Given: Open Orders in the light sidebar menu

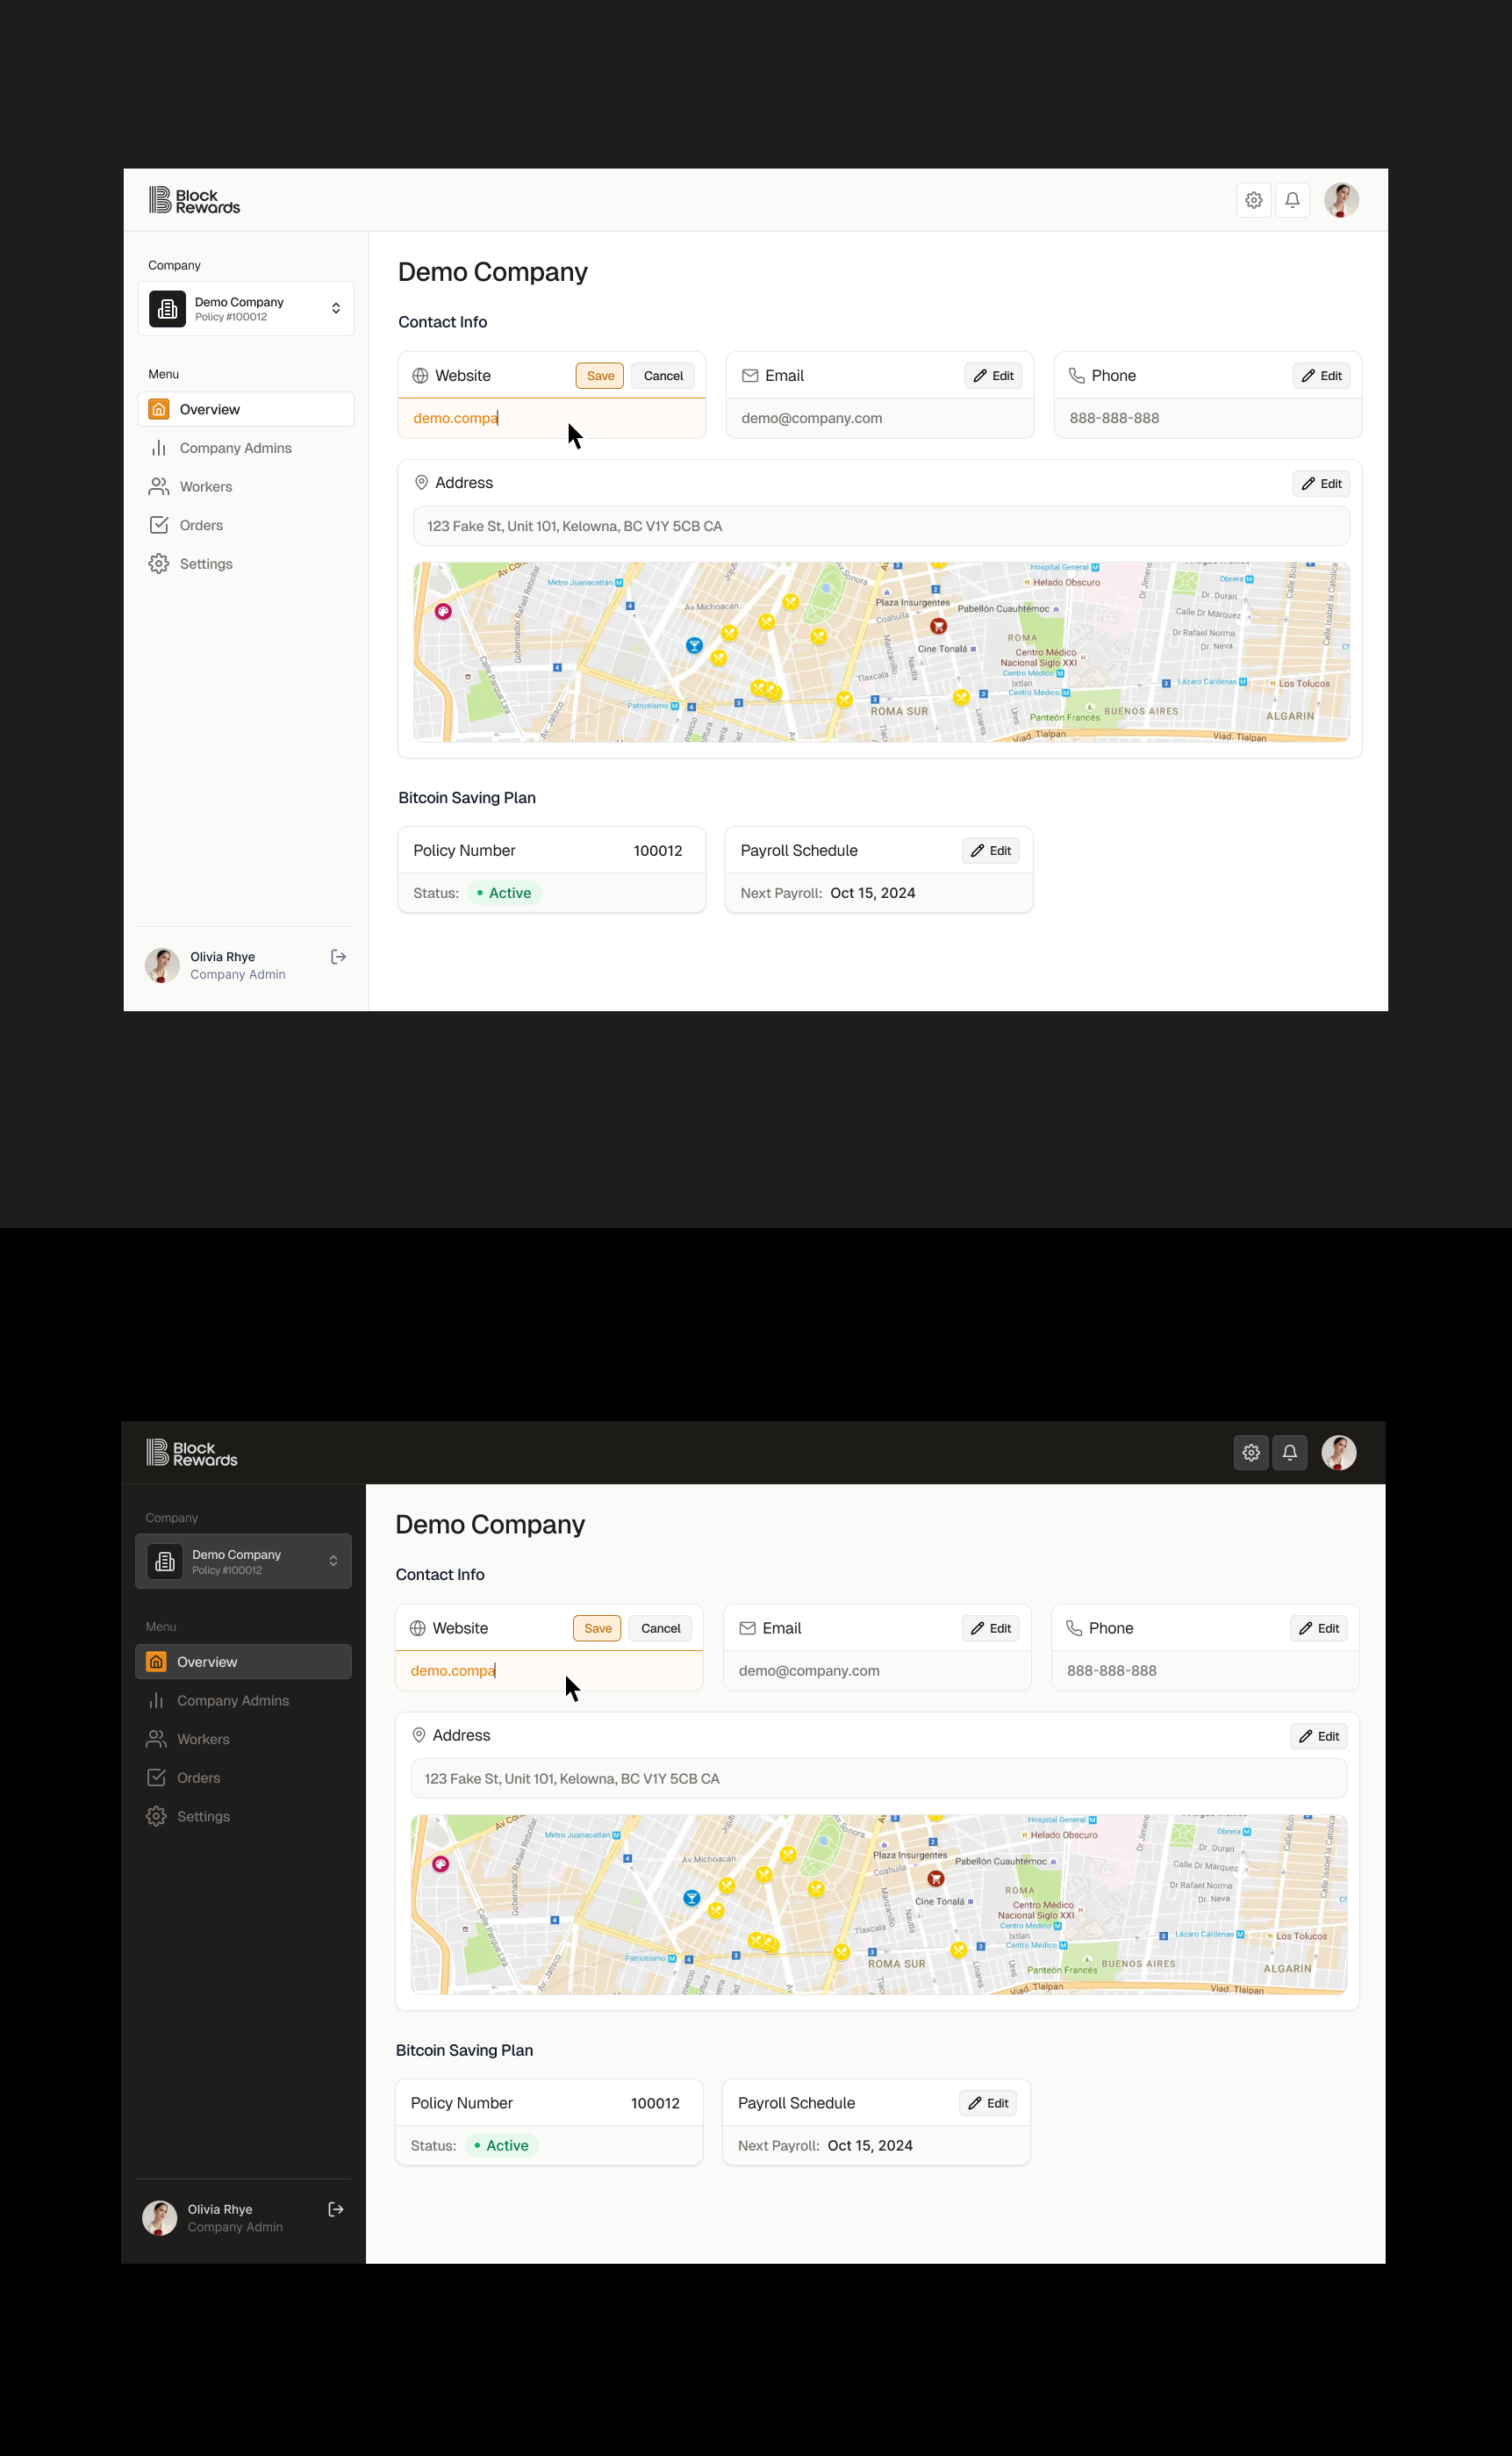Looking at the screenshot, I should tap(201, 525).
